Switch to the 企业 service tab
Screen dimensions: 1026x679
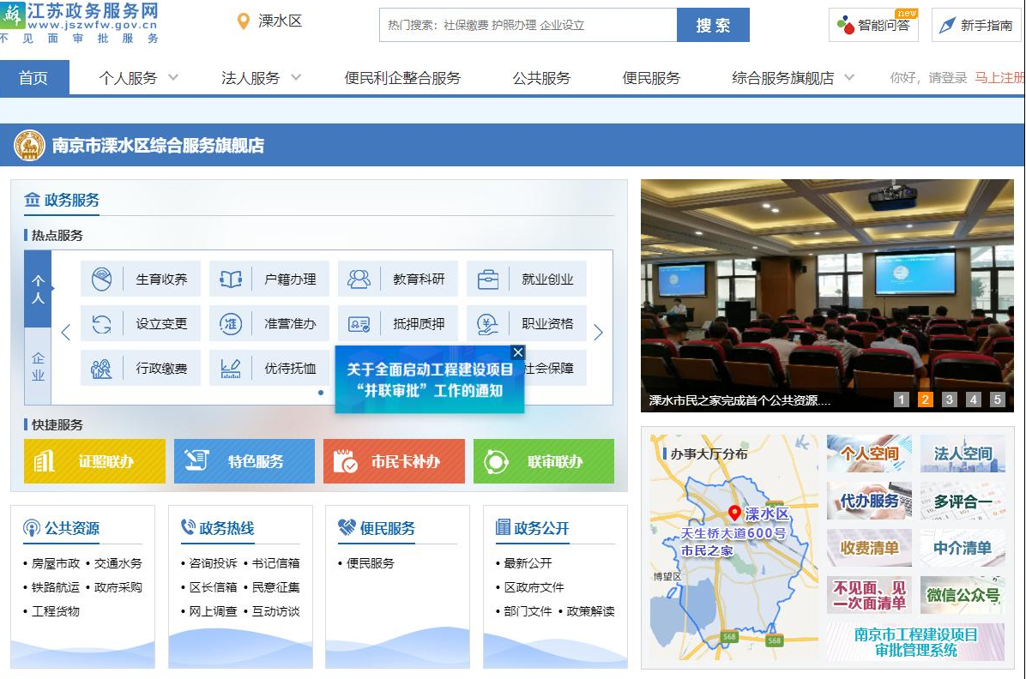pyautogui.click(x=38, y=367)
